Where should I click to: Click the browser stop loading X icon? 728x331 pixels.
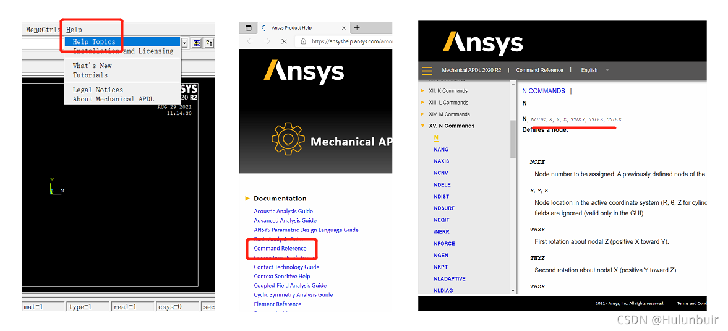(284, 41)
